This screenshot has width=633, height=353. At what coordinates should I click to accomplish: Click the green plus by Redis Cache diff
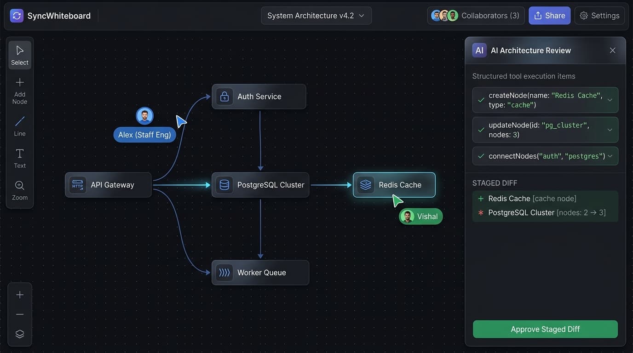tap(481, 199)
